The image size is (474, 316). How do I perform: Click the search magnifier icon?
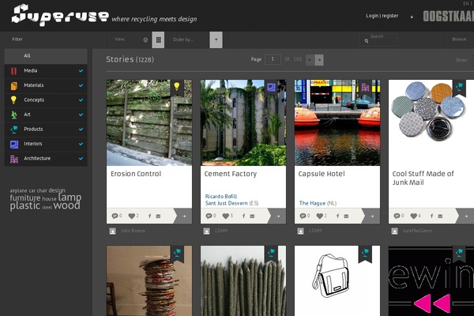pos(367,41)
